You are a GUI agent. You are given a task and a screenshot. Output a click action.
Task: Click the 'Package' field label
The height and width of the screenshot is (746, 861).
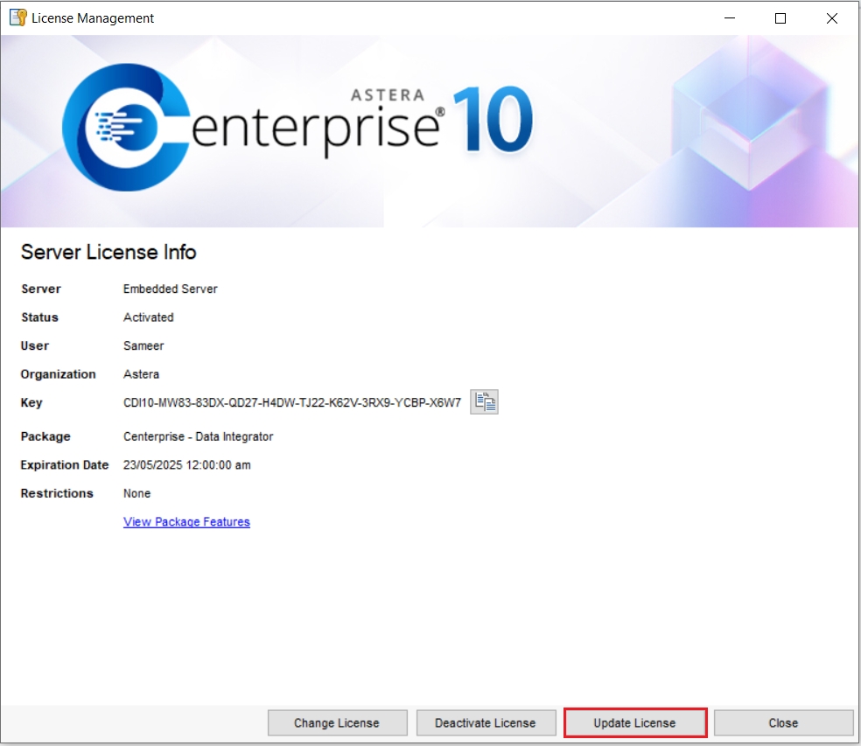coord(45,436)
